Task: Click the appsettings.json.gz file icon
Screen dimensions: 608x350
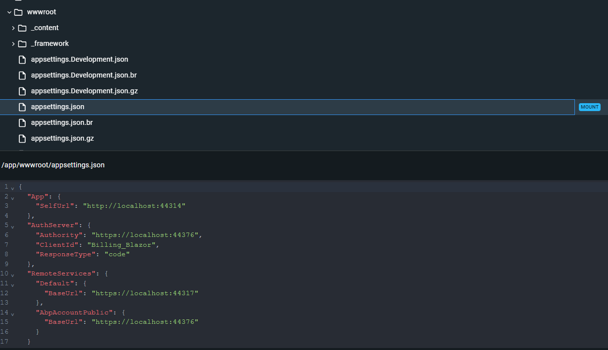Action: pos(22,138)
